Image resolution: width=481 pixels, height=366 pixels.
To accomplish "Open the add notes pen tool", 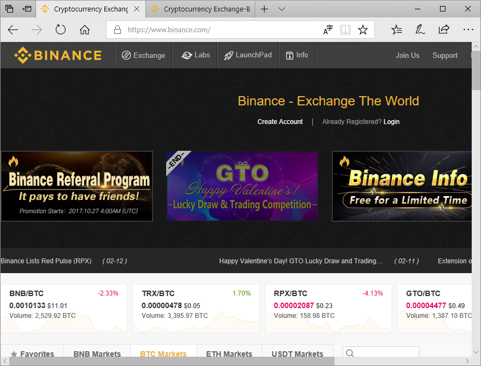I will click(420, 29).
